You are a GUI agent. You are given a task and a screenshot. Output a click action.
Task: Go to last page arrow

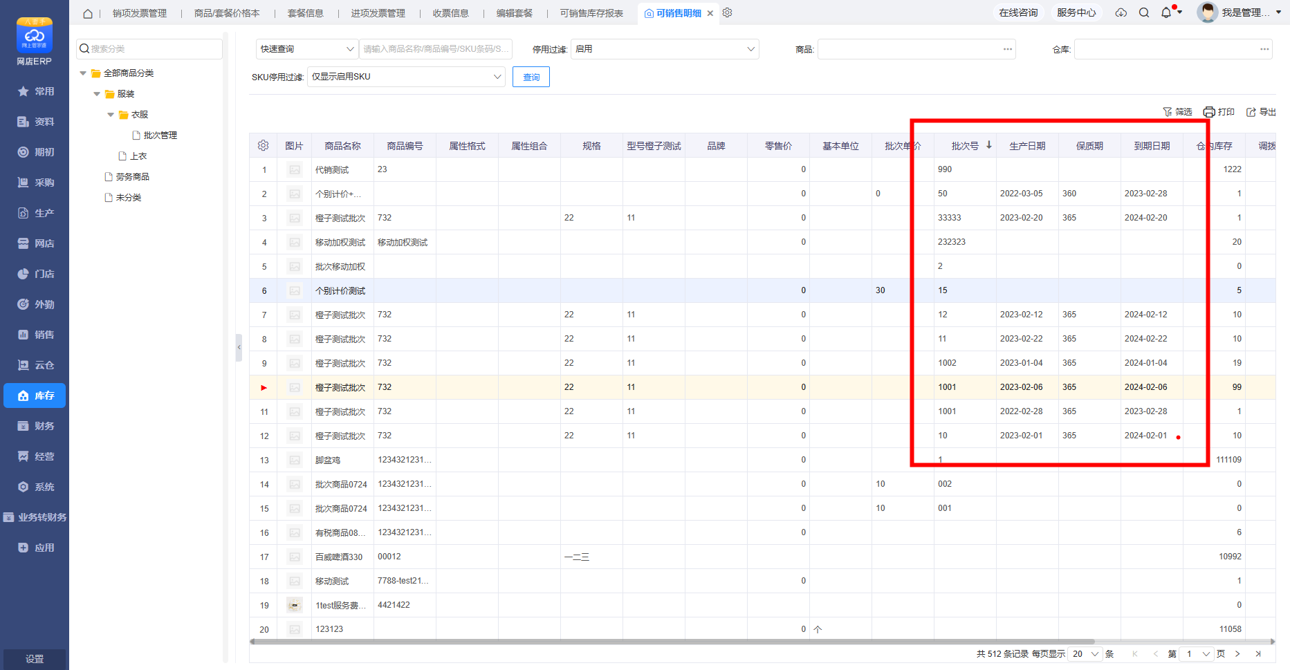pyautogui.click(x=1258, y=654)
